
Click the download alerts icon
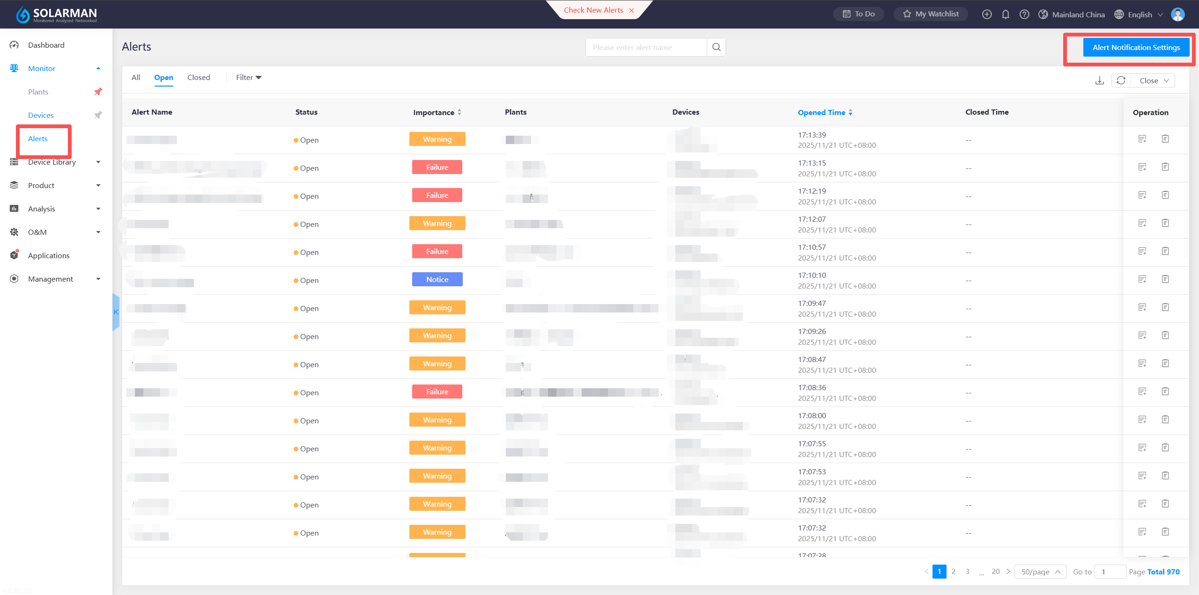[1099, 80]
